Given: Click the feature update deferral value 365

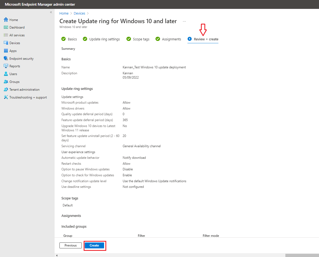Looking at the screenshot, I should pyautogui.click(x=125, y=120).
